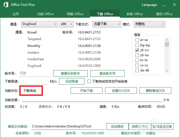Click the 00:00 remaining time value
Image resolution: width=180 pixels, height=138 pixels.
click(x=161, y=107)
